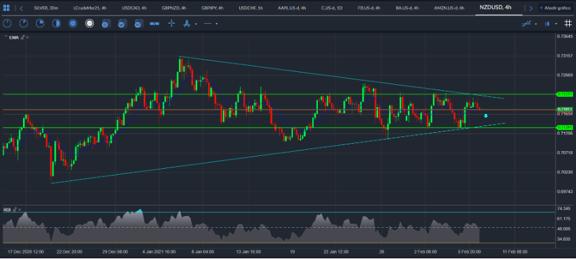Click time label 11 Feb 08:00
Screen dimensions: 576x259
pos(515,252)
